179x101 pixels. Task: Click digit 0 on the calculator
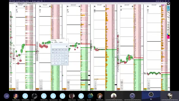click(x=55, y=63)
